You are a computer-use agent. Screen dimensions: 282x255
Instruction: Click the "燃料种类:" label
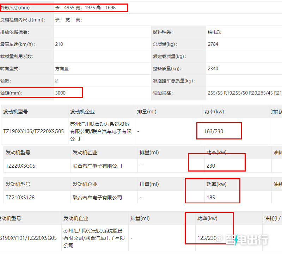(x=163, y=32)
